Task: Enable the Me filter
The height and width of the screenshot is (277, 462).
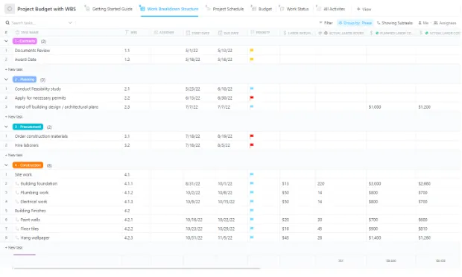Action: 423,22
